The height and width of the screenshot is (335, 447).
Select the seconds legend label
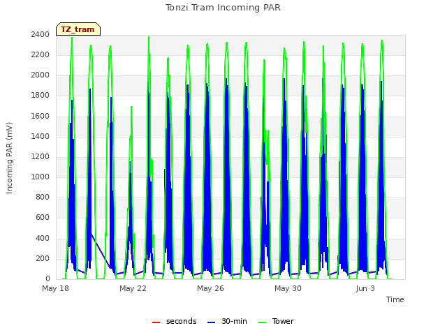pyautogui.click(x=182, y=321)
